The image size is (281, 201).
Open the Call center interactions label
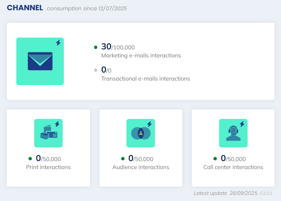tap(233, 167)
